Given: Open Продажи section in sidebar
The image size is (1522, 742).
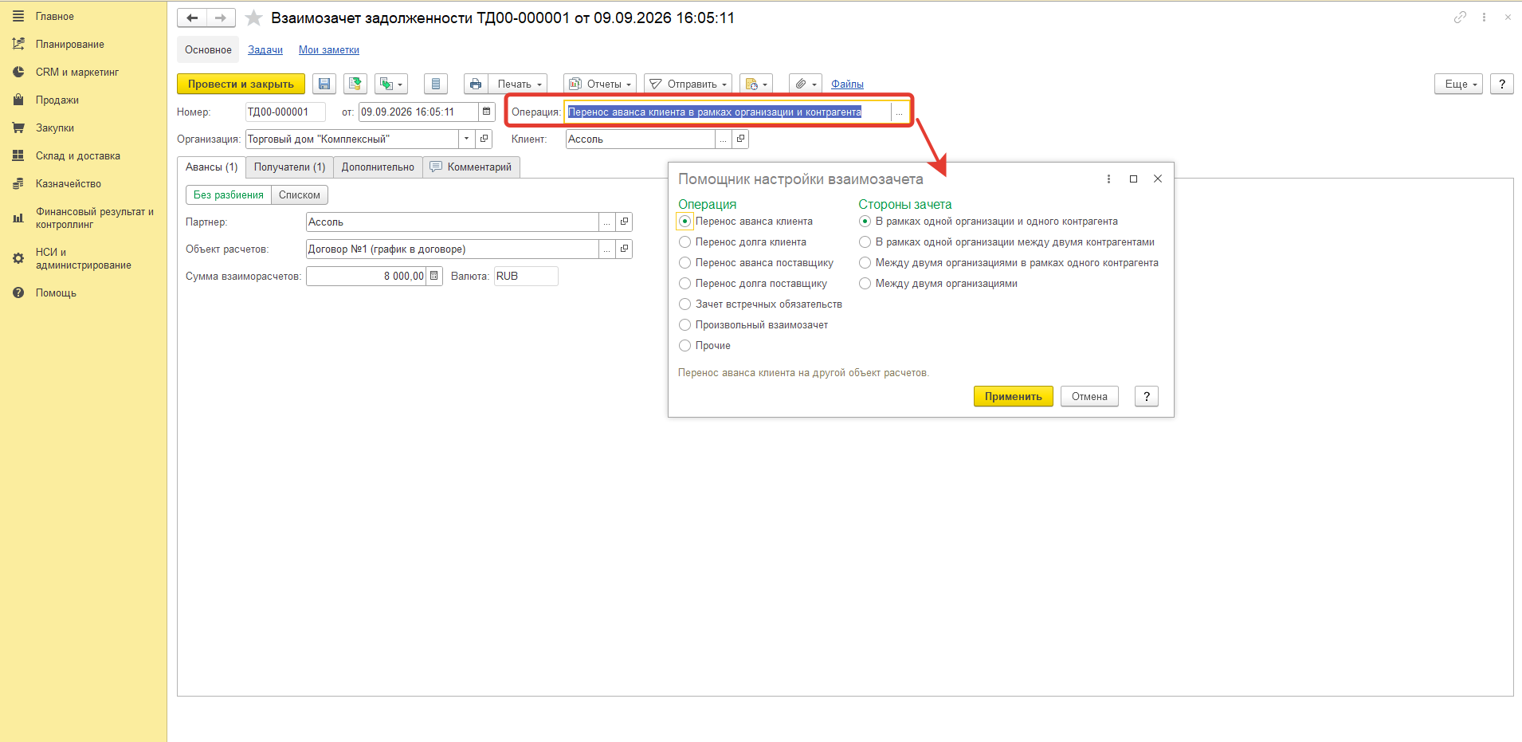Looking at the screenshot, I should [57, 100].
